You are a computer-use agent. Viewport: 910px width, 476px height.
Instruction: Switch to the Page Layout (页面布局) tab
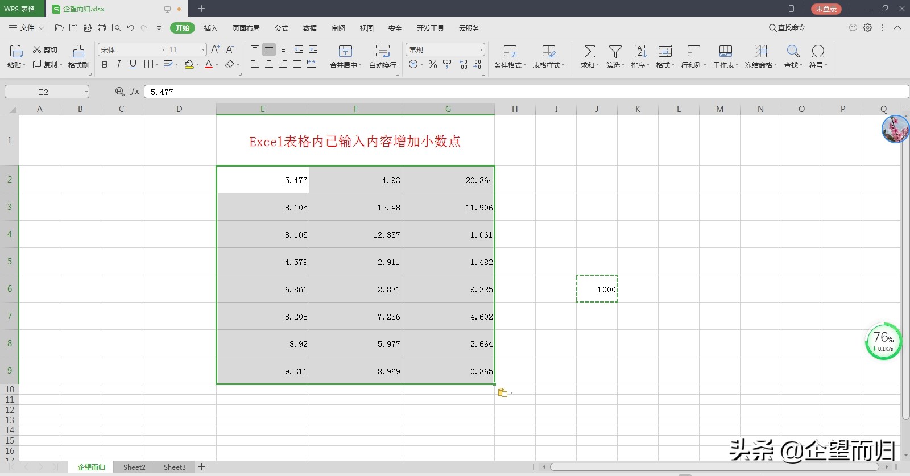pyautogui.click(x=246, y=28)
